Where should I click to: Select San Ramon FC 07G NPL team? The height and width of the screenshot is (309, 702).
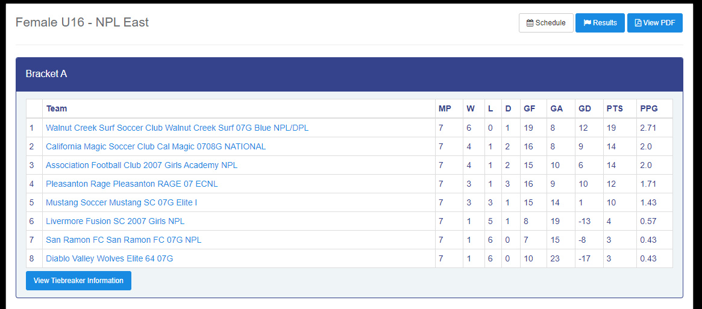pyautogui.click(x=124, y=240)
